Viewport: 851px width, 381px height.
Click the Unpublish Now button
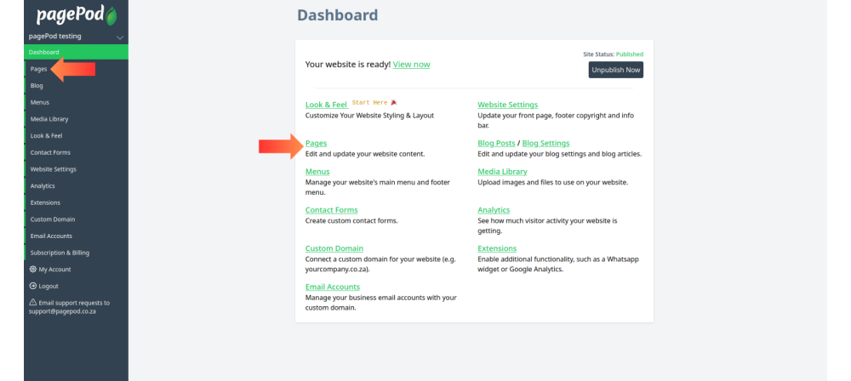616,70
